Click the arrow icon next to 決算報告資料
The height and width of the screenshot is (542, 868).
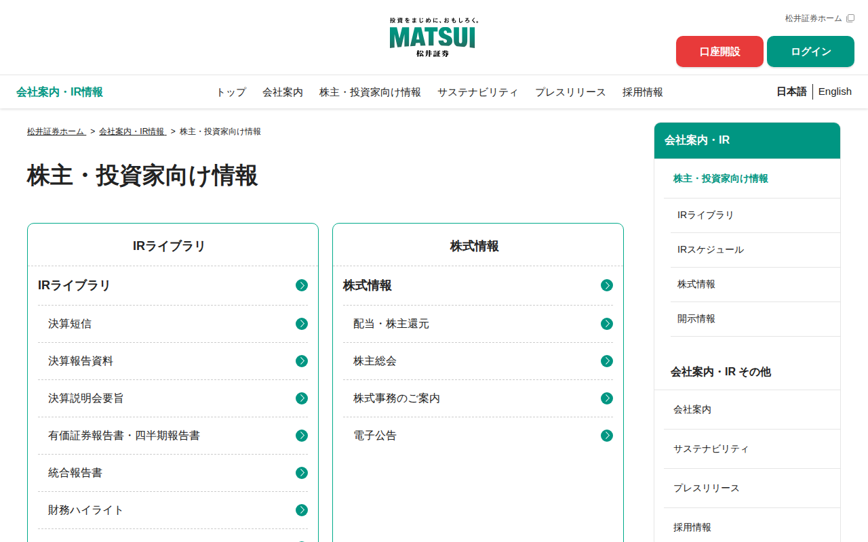[302, 361]
